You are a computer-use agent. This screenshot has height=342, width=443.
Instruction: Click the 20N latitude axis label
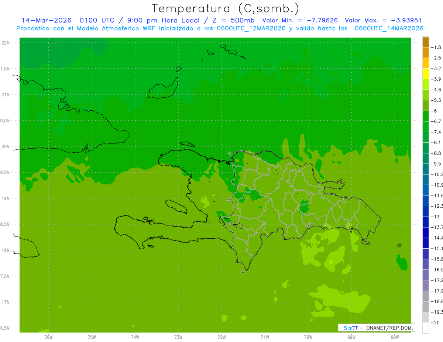tap(6, 146)
